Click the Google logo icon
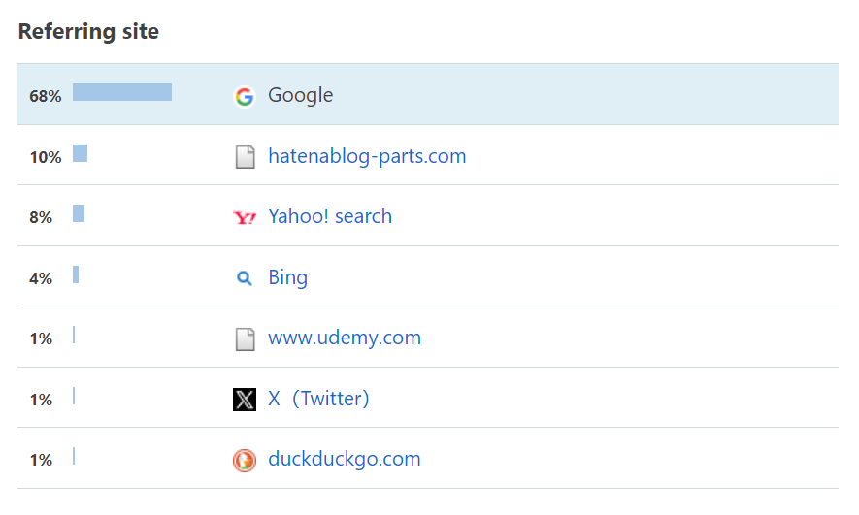The height and width of the screenshot is (515, 859). [x=245, y=96]
